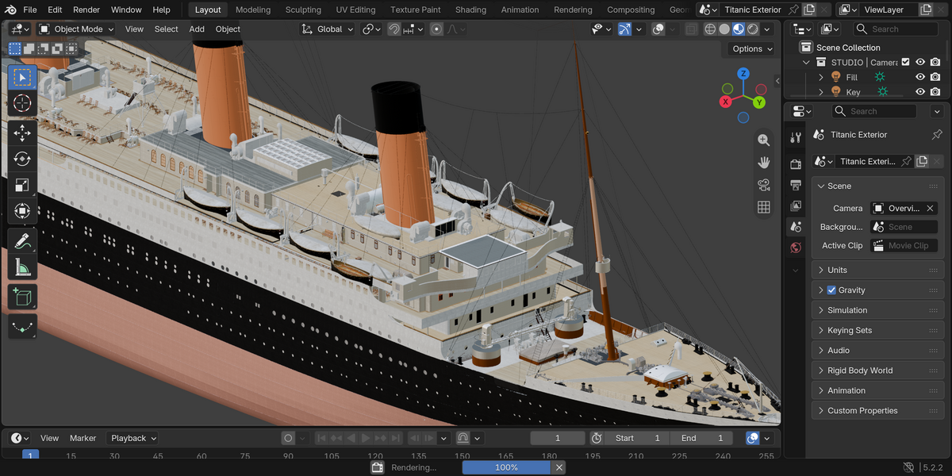Image resolution: width=952 pixels, height=476 pixels.
Task: Switch to wireframe viewport shading
Action: pyautogui.click(x=709, y=29)
